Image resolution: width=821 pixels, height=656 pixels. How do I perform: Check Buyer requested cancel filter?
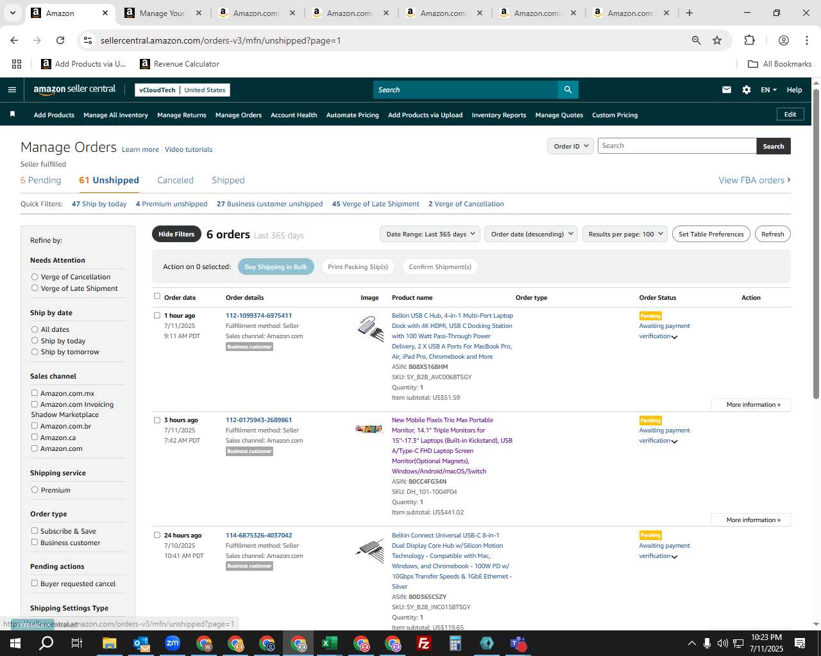[x=35, y=584]
